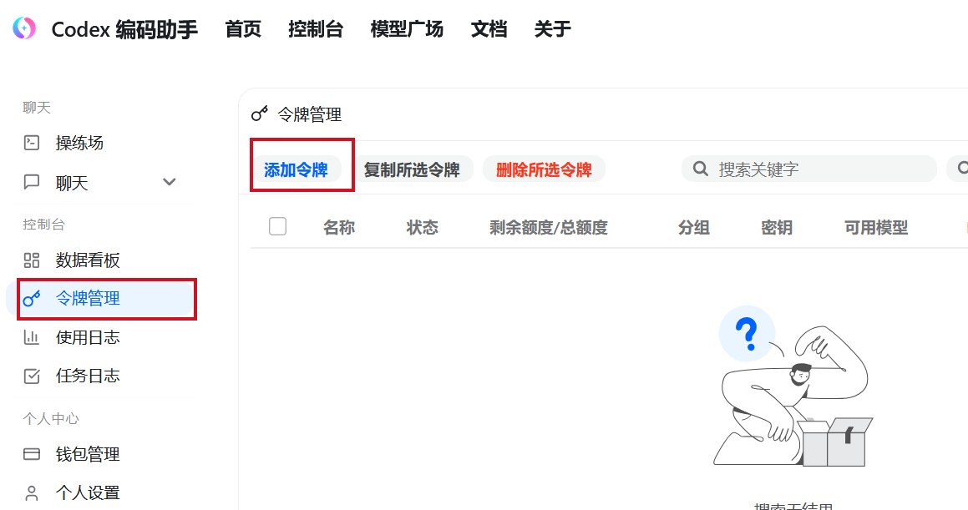Screen dimensions: 968x510
Task: Go to 首页 in top navigation
Action: (243, 29)
